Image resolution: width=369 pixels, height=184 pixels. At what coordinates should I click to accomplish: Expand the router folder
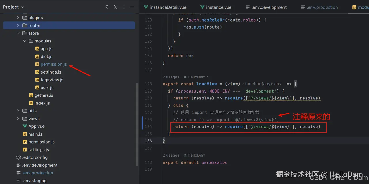(x=18, y=25)
